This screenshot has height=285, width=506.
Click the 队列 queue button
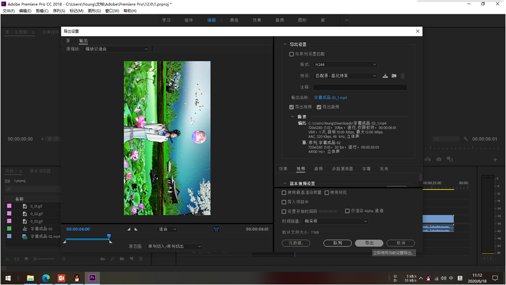[x=337, y=243]
